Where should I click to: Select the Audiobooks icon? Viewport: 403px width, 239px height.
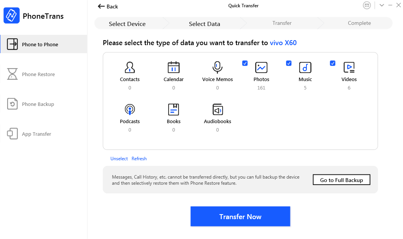[x=218, y=109]
